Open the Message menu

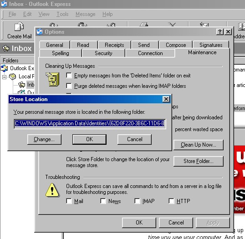(x=86, y=14)
